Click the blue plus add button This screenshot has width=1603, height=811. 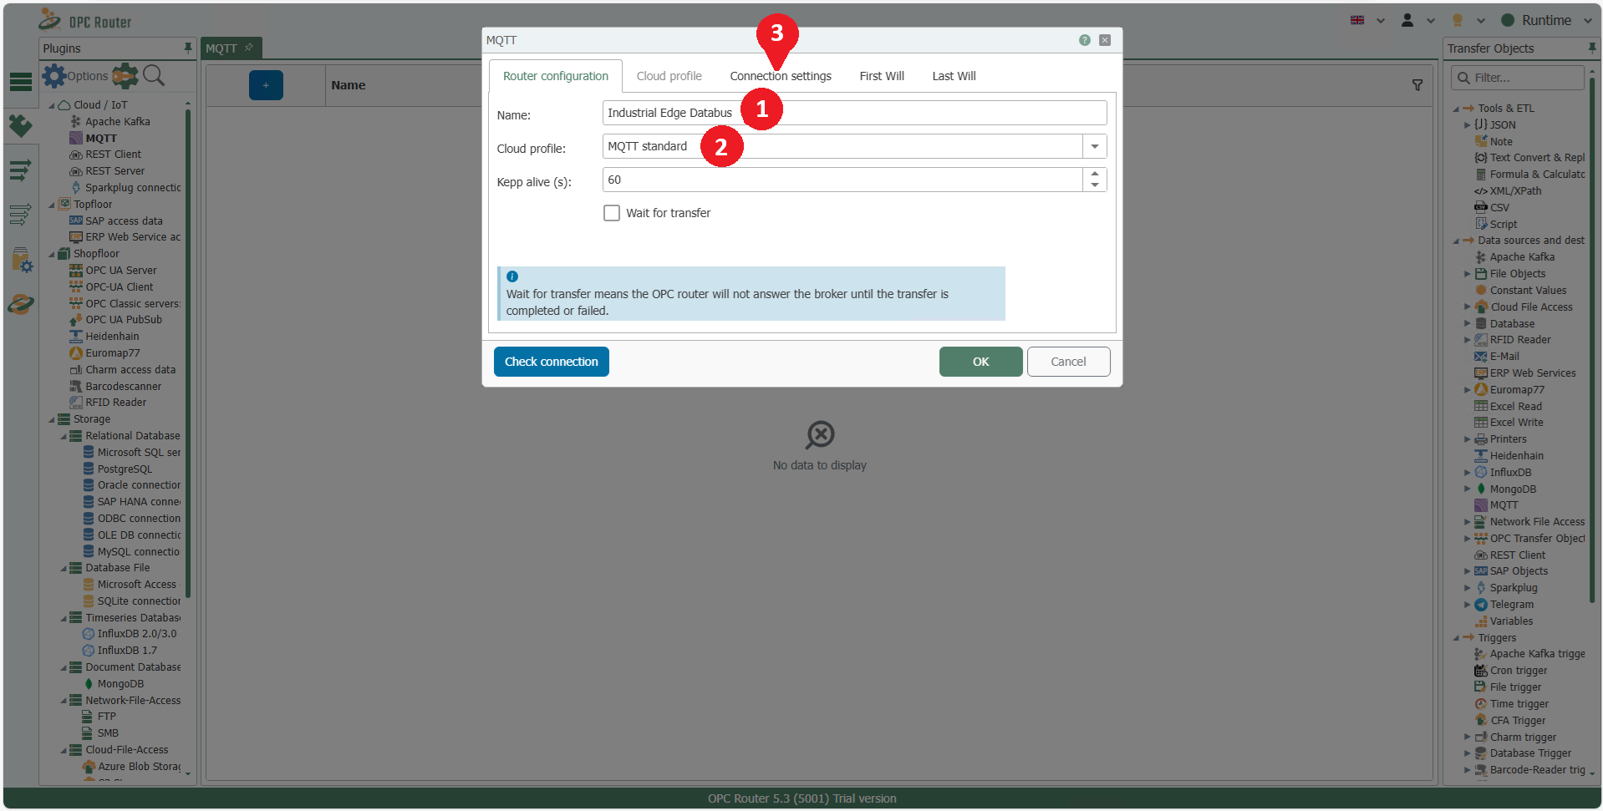pyautogui.click(x=266, y=85)
